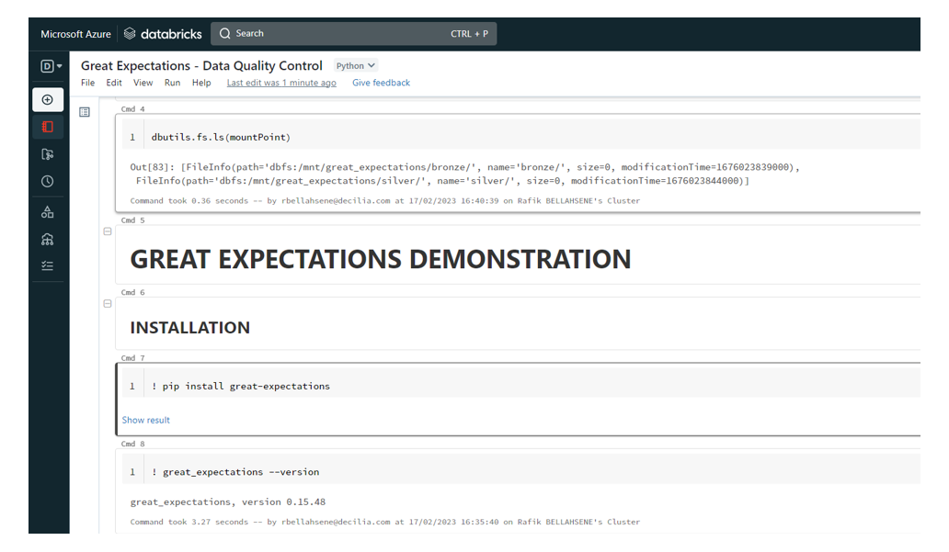Viewport: 949px width, 552px height.
Task: Click the GREAT EXPECTATIONS DEMONSTRATION heading
Action: point(381,259)
